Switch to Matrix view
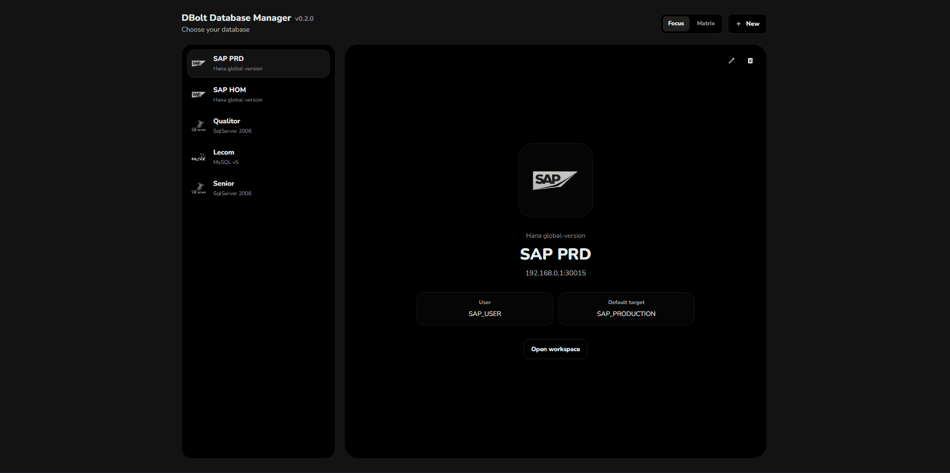The width and height of the screenshot is (950, 473). [705, 23]
